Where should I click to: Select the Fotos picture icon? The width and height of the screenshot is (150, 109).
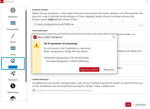click(x=13, y=48)
